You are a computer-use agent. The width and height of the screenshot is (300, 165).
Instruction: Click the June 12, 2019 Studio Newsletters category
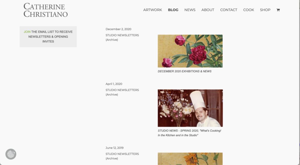[x=122, y=156]
